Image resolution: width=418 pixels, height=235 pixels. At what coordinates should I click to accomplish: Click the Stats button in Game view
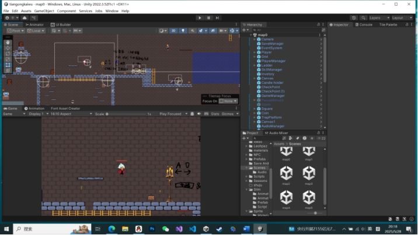click(215, 114)
